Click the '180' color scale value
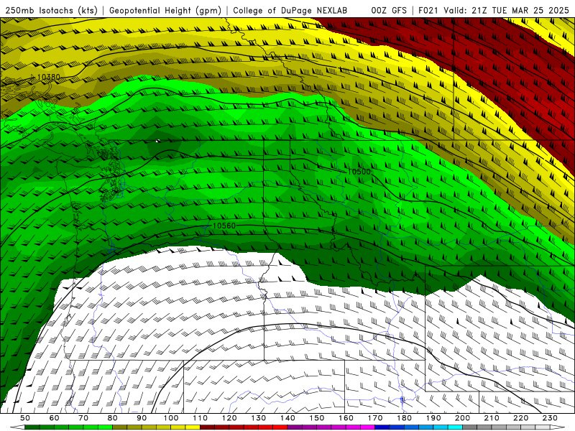Viewport: 575px width, 431px height. (x=404, y=418)
